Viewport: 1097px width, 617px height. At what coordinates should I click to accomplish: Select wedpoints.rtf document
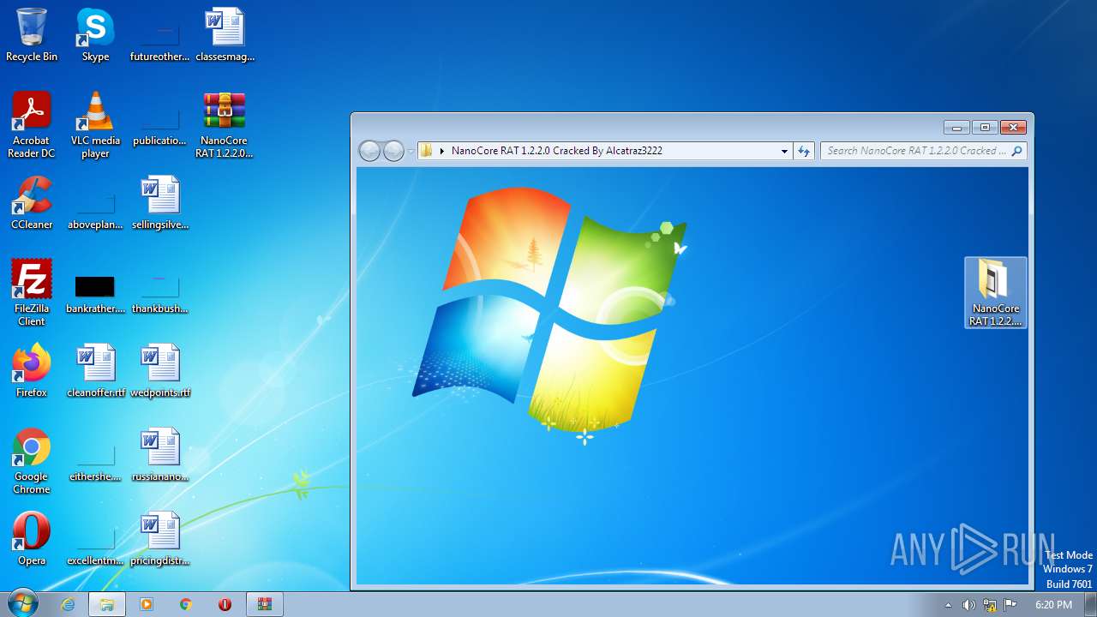pos(159,371)
